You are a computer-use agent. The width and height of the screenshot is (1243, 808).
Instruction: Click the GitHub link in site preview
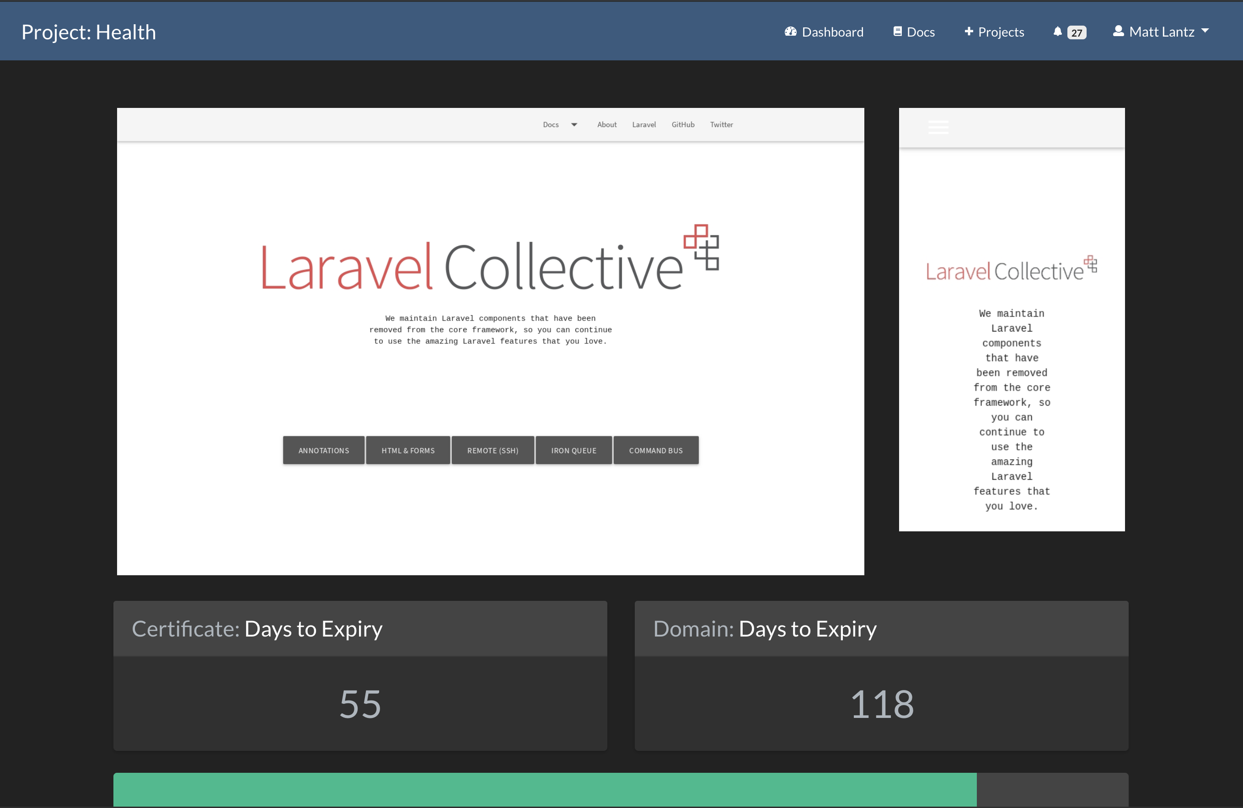tap(683, 125)
